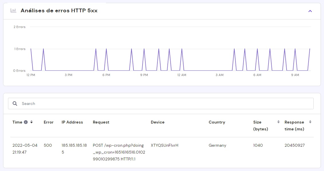Click the final error spike after 9 AM
Image resolution: width=324 pixels, height=171 pixels.
coord(309,49)
